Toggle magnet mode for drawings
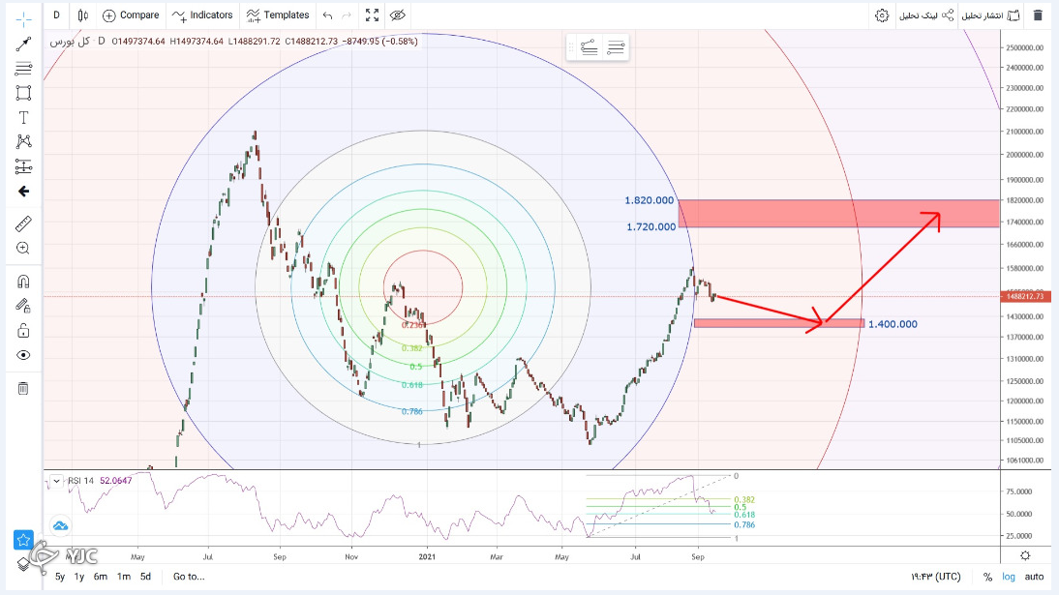Viewport: 1059px width, 595px height. point(23,282)
